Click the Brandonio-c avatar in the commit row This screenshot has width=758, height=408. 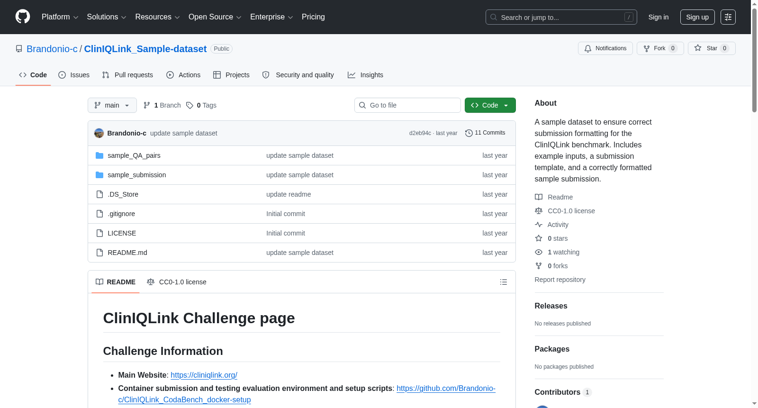(99, 133)
